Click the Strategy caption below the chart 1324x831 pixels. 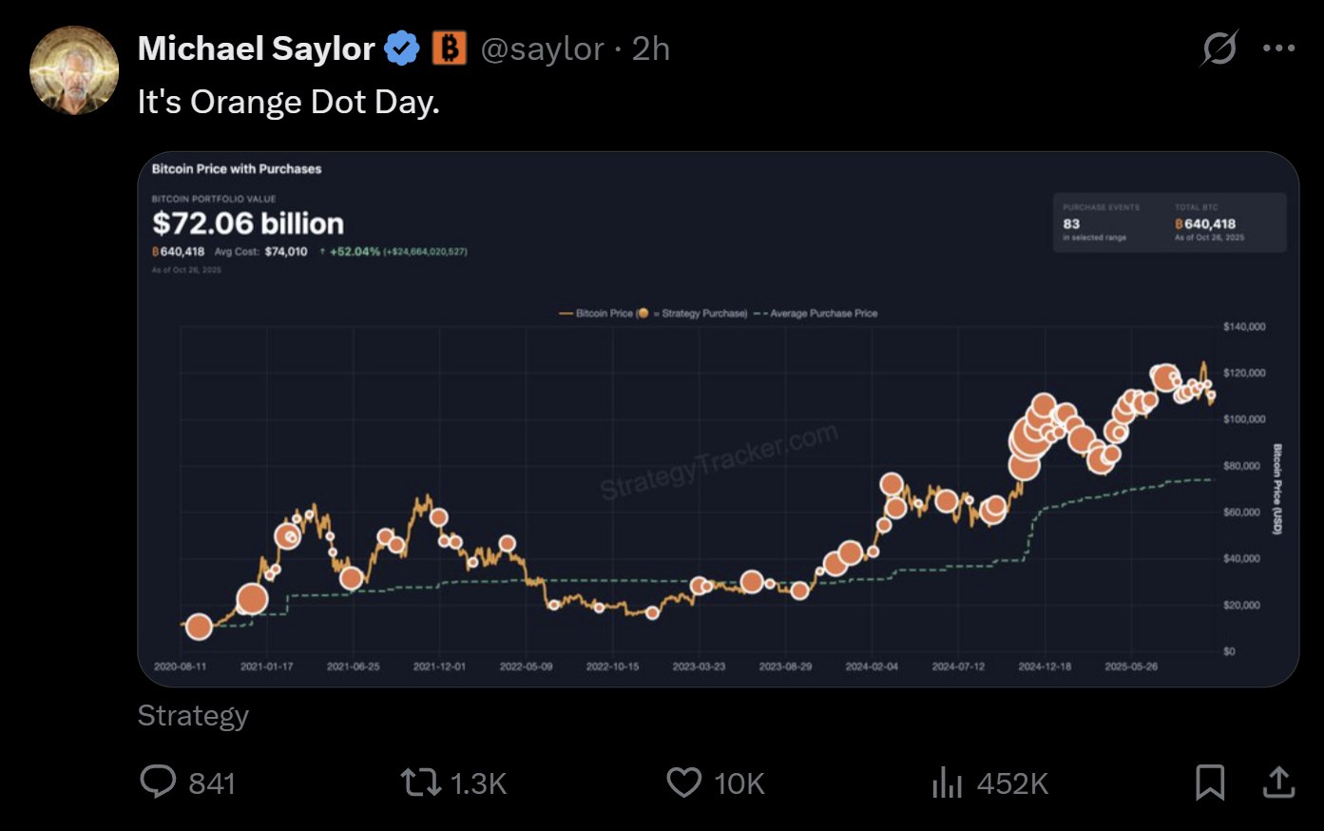193,715
